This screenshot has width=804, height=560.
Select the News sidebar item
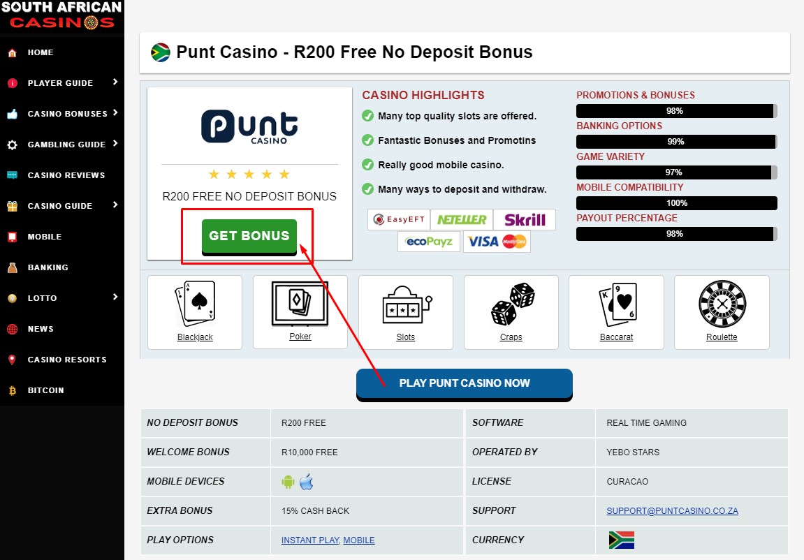click(x=61, y=328)
